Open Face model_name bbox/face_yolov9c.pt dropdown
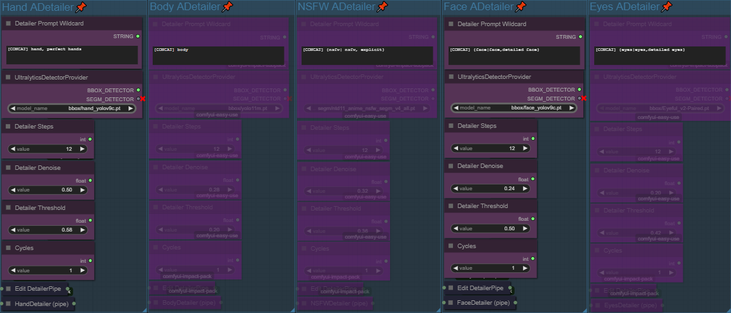 514,108
